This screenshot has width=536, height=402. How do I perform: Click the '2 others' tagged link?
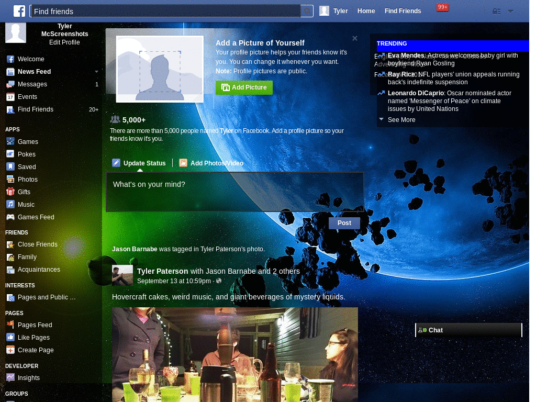click(286, 271)
